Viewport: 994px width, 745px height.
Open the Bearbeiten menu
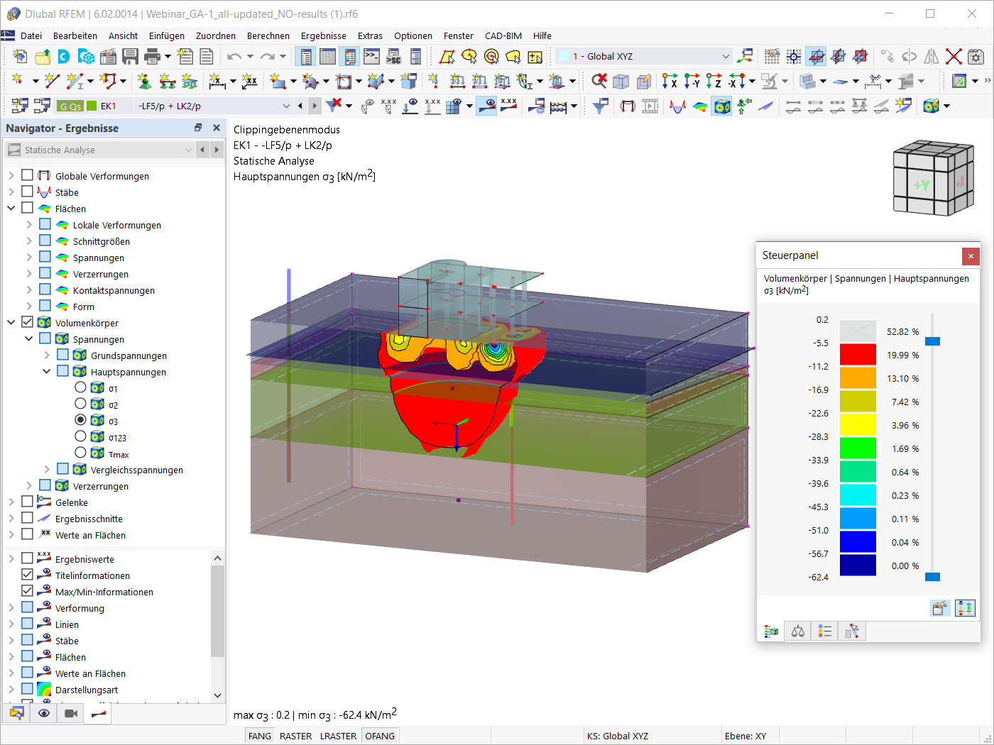click(x=75, y=35)
